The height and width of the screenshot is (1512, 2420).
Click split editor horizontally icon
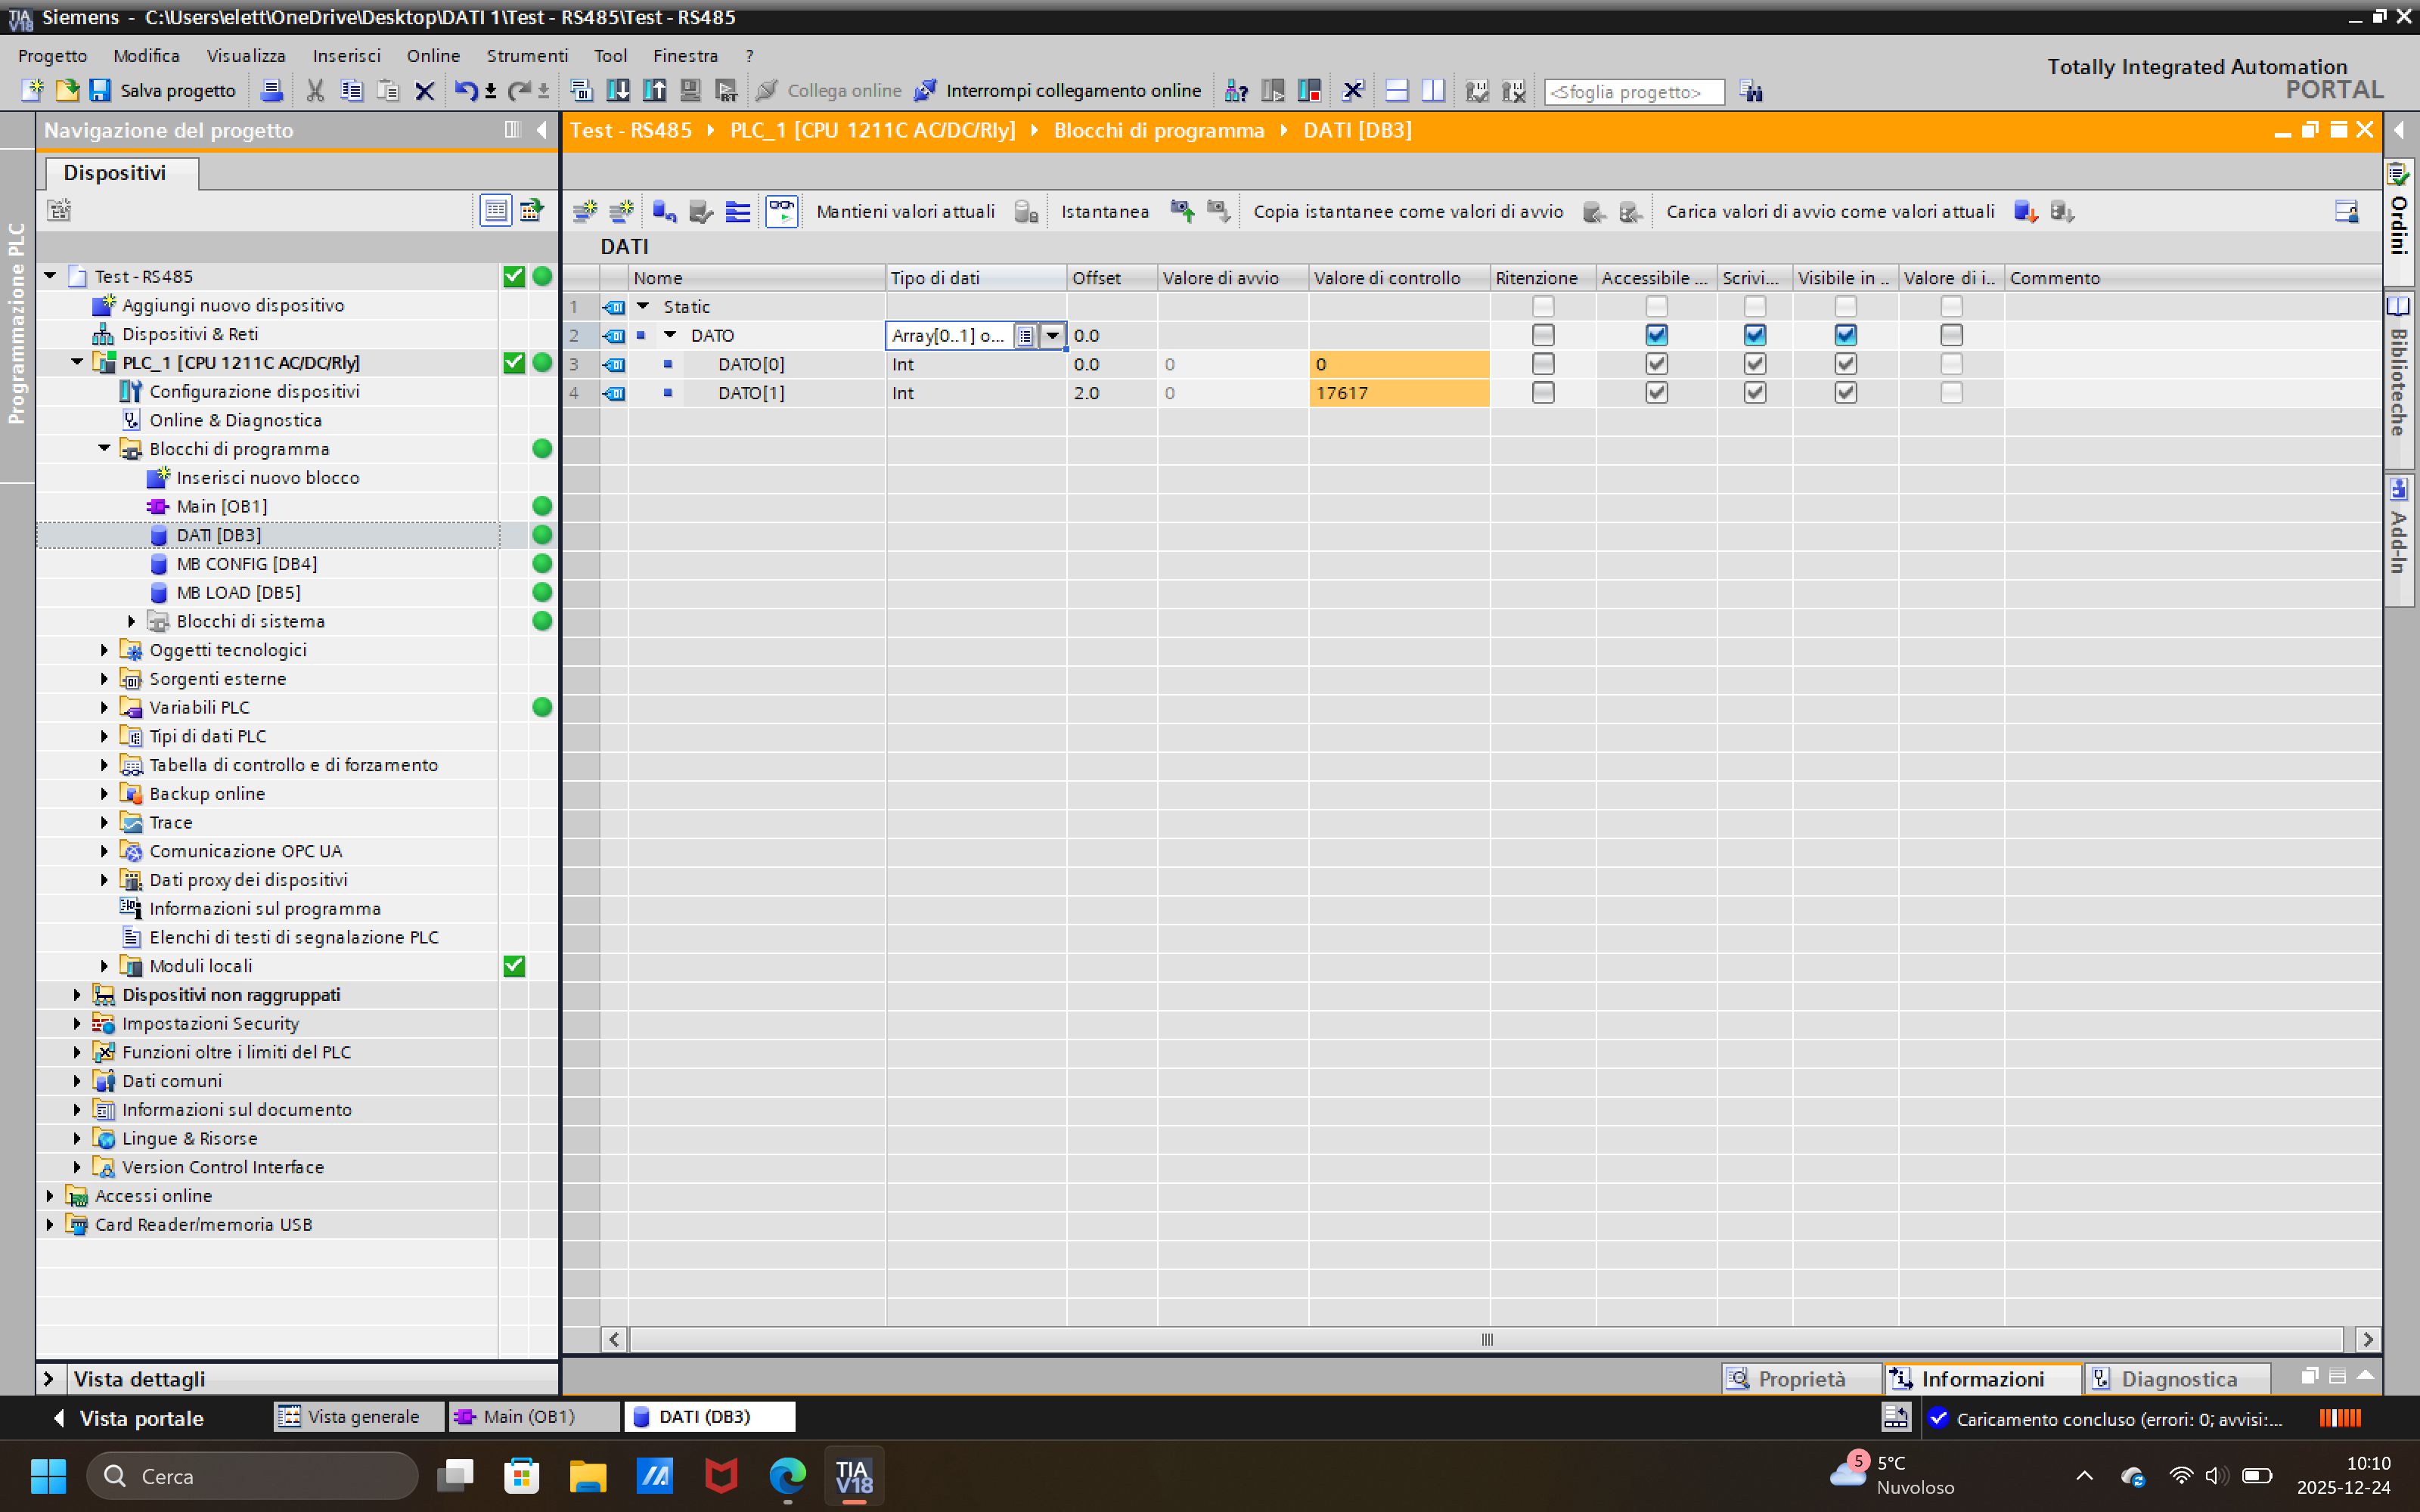[x=1396, y=91]
